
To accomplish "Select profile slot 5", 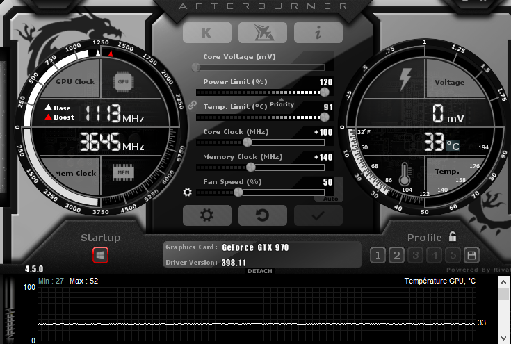I will (453, 255).
